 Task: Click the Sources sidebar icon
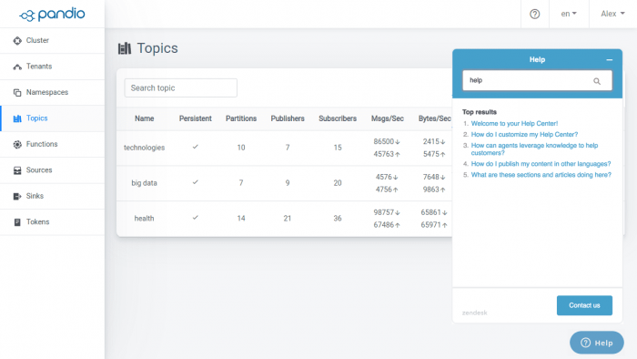pyautogui.click(x=17, y=170)
